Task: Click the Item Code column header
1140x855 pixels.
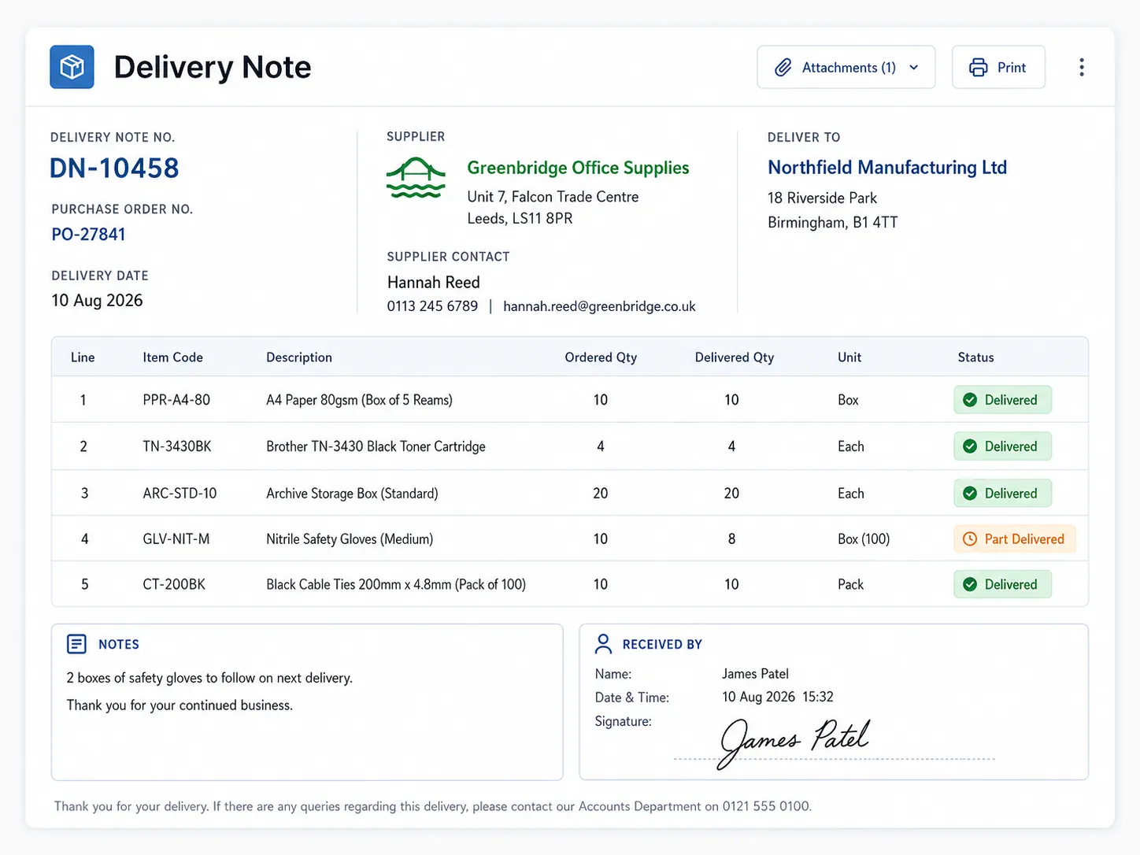Action: [172, 357]
